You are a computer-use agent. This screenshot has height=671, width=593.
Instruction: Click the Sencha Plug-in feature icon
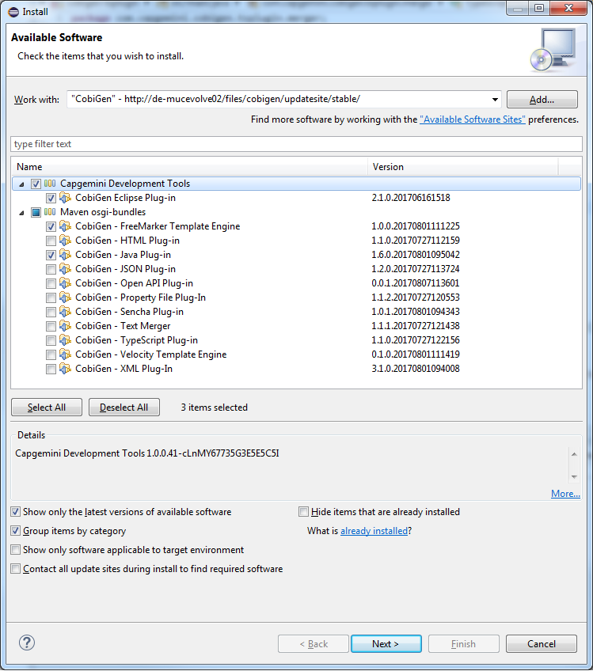pos(65,312)
